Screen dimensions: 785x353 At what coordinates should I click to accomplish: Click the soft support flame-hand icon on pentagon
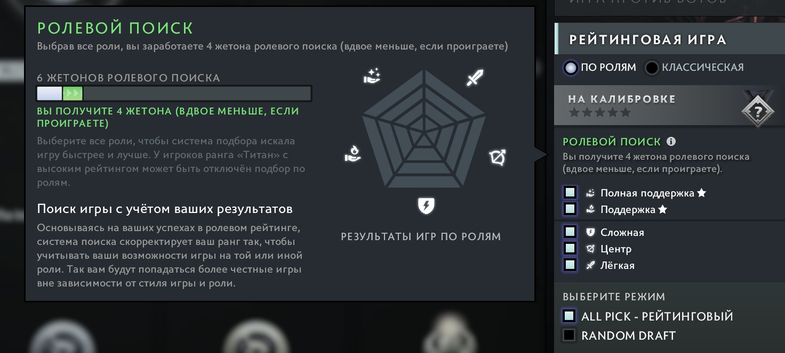tap(353, 154)
